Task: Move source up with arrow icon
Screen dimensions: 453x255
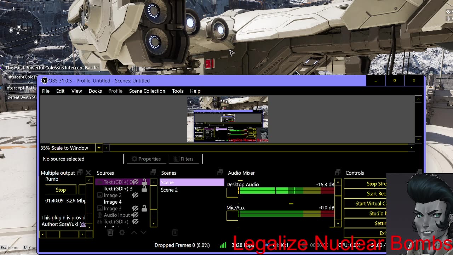Action: (134, 232)
